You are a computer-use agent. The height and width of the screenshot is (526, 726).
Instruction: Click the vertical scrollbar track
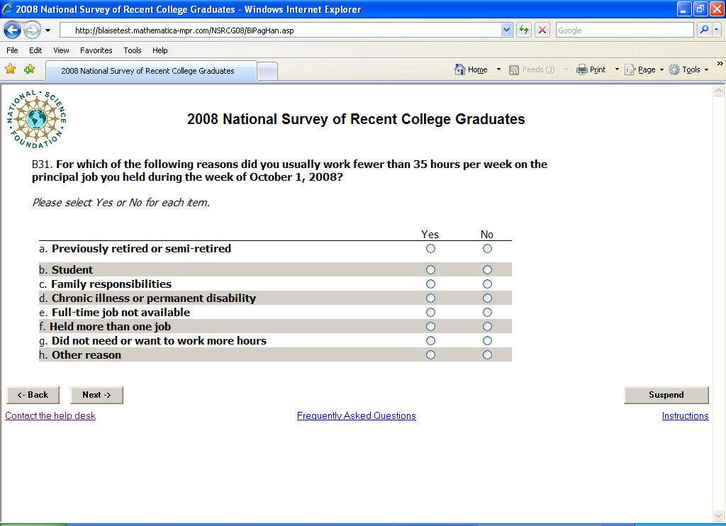click(719, 284)
